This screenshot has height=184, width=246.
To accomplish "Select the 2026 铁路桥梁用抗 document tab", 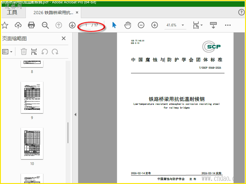I will coord(53,13).
